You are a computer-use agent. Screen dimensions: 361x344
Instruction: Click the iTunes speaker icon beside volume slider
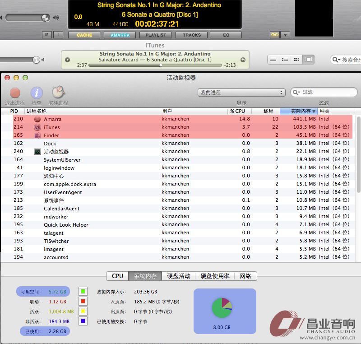point(43,60)
